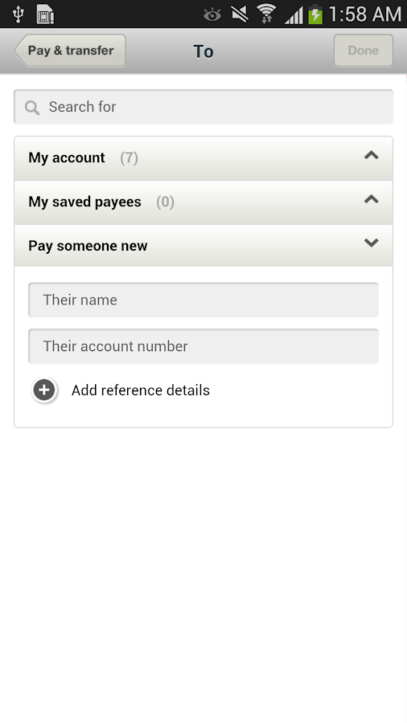This screenshot has height=723, width=407.
Task: Tap the plus icon for reference details
Action: tap(44, 390)
